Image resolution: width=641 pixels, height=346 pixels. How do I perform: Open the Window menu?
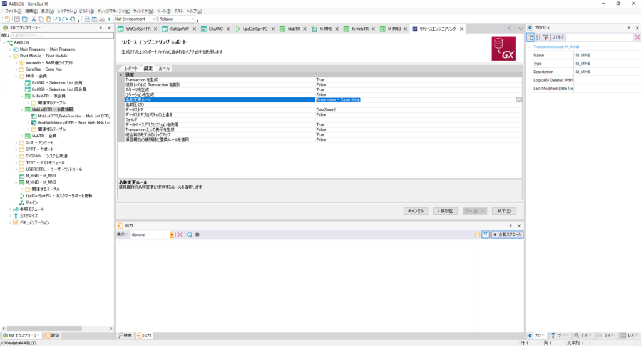(143, 11)
